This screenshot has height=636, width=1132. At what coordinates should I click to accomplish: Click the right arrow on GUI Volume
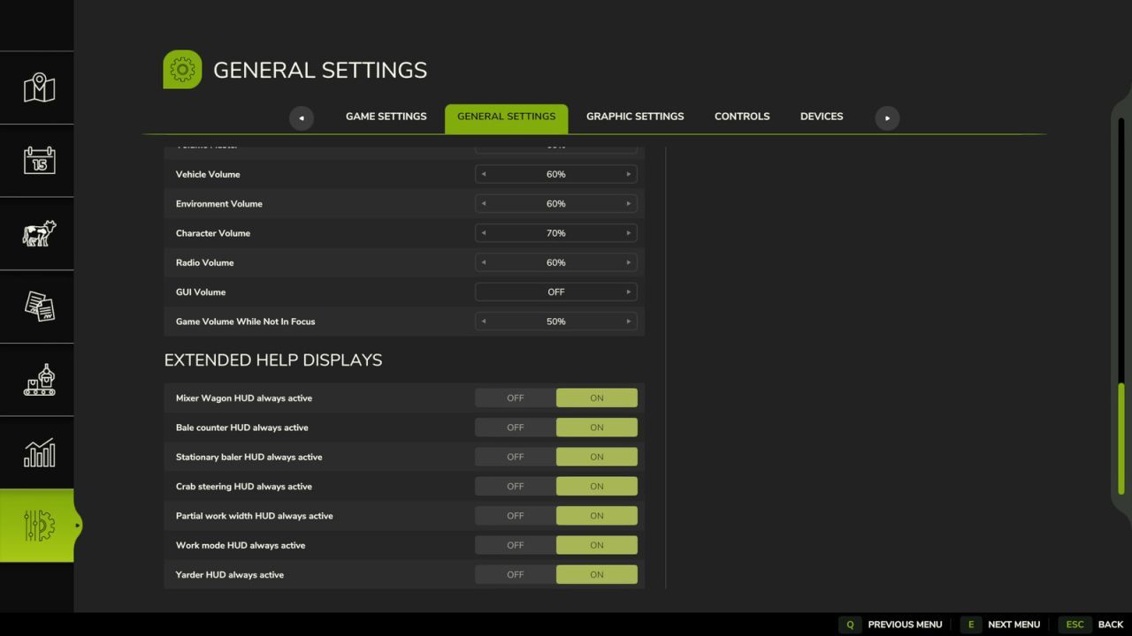[x=628, y=291]
